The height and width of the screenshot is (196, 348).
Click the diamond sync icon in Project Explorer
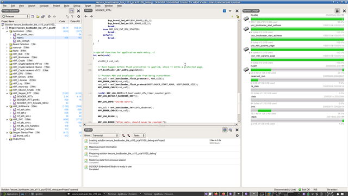[x=49, y=16]
